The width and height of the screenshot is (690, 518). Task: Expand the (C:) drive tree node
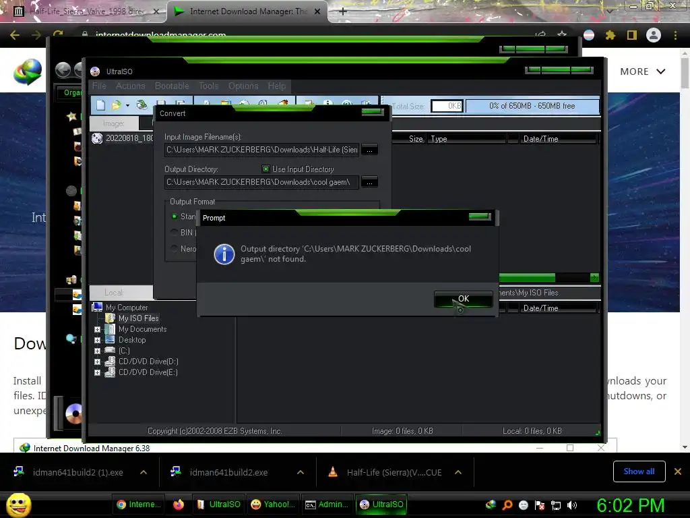[97, 351]
